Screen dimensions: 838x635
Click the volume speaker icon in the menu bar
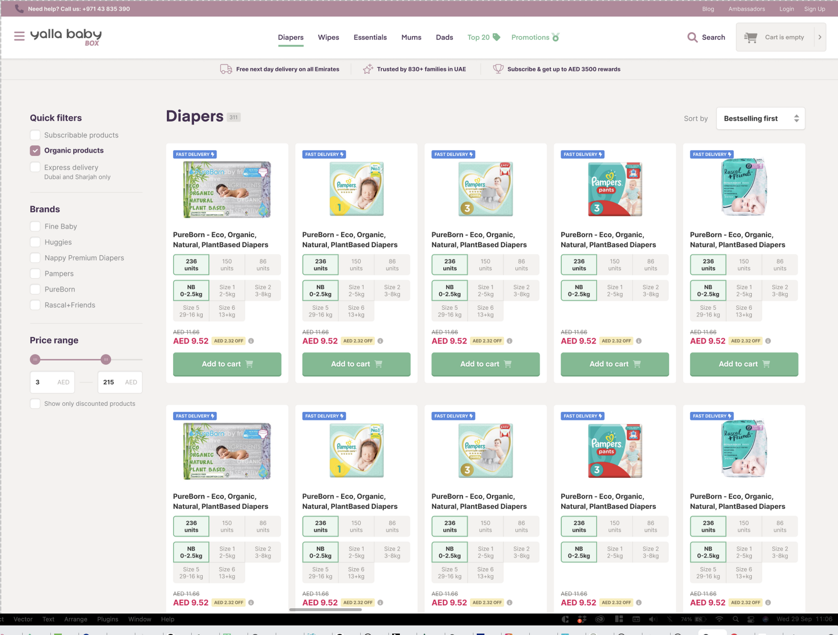[x=653, y=619]
